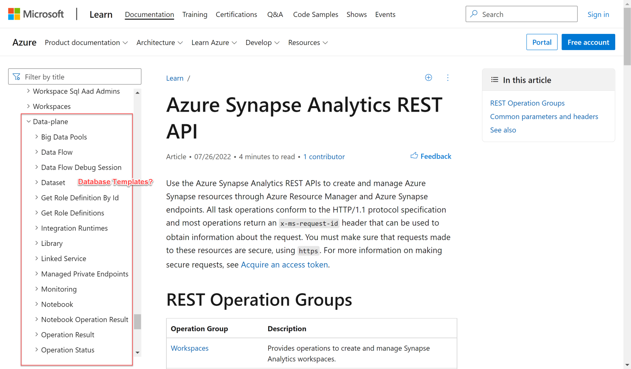Click the page vertical scrollbar thumb
The height and width of the screenshot is (369, 631).
627,36
